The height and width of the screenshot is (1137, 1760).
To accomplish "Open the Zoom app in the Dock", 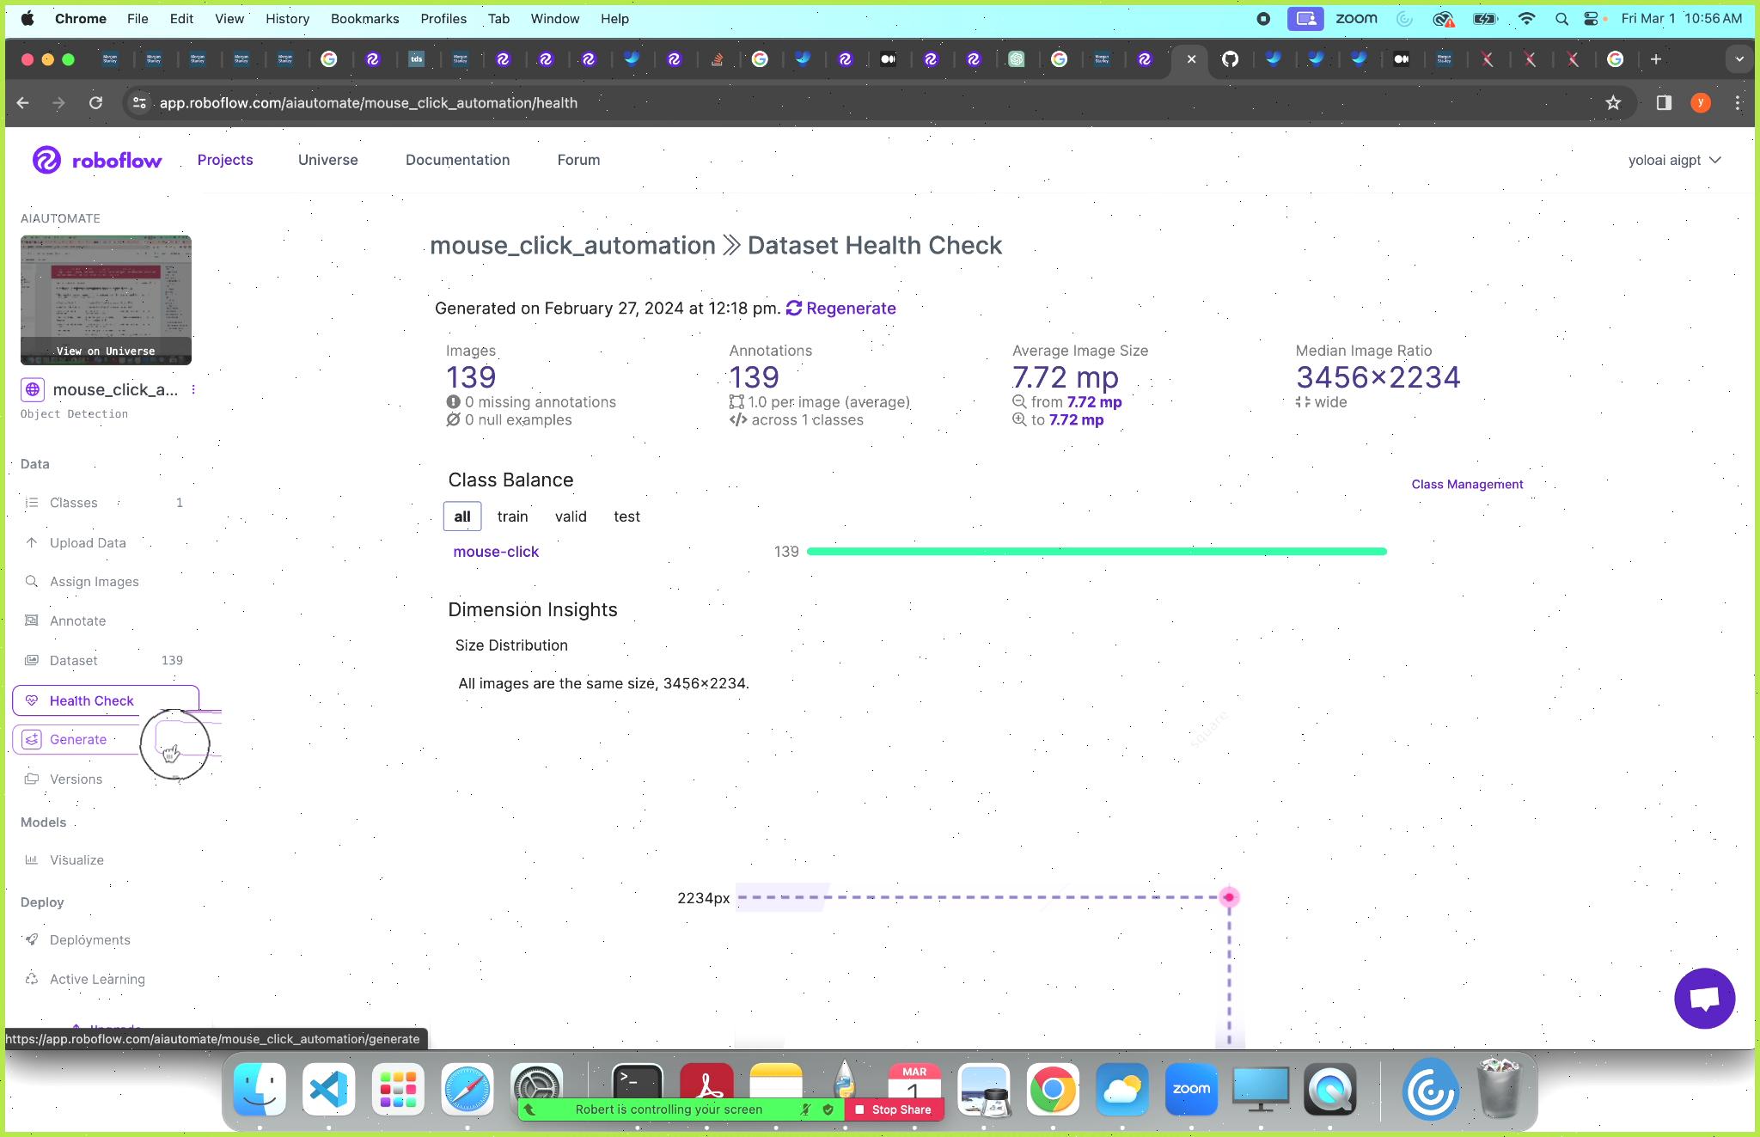I will click(1191, 1090).
